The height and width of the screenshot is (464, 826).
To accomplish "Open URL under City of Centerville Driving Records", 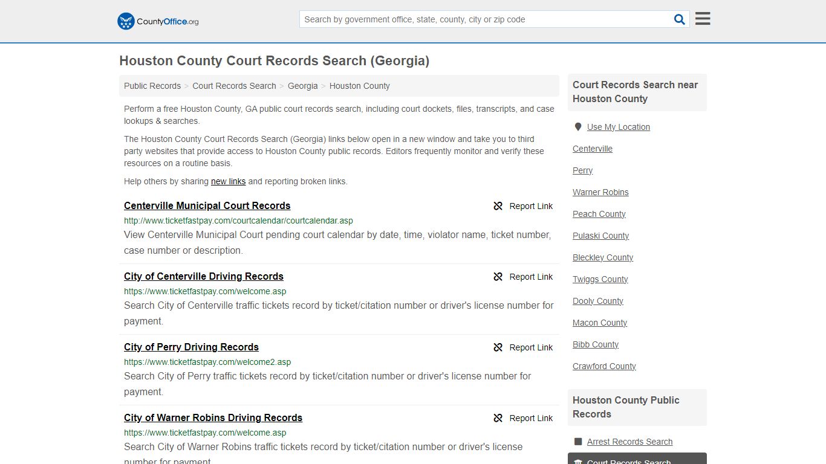I will pyautogui.click(x=205, y=291).
